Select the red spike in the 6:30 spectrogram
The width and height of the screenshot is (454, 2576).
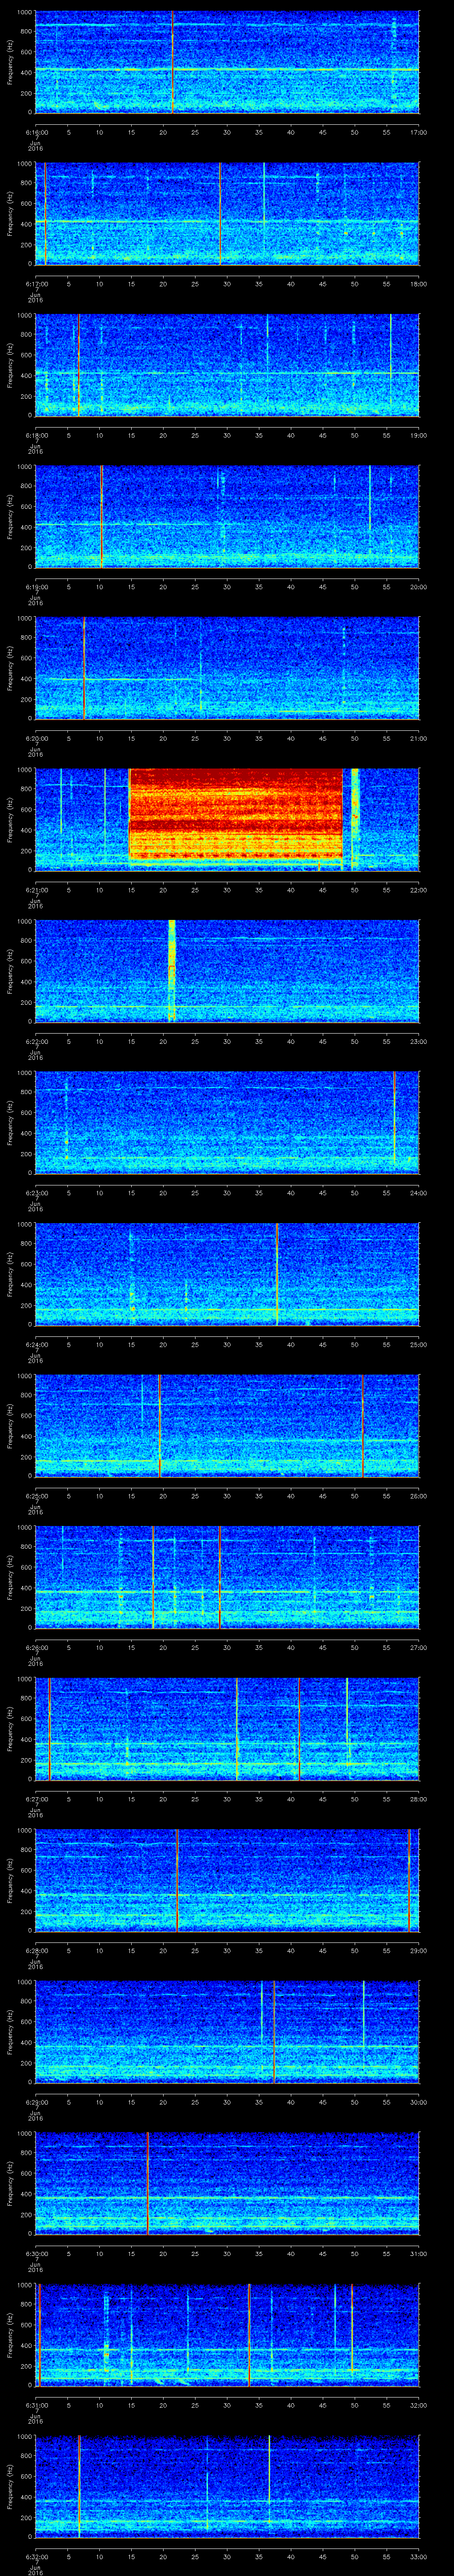pyautogui.click(x=148, y=2182)
